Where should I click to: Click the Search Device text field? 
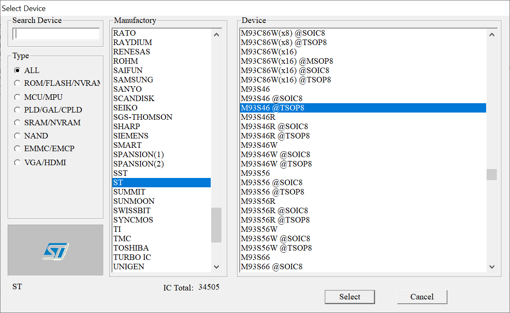pyautogui.click(x=56, y=34)
